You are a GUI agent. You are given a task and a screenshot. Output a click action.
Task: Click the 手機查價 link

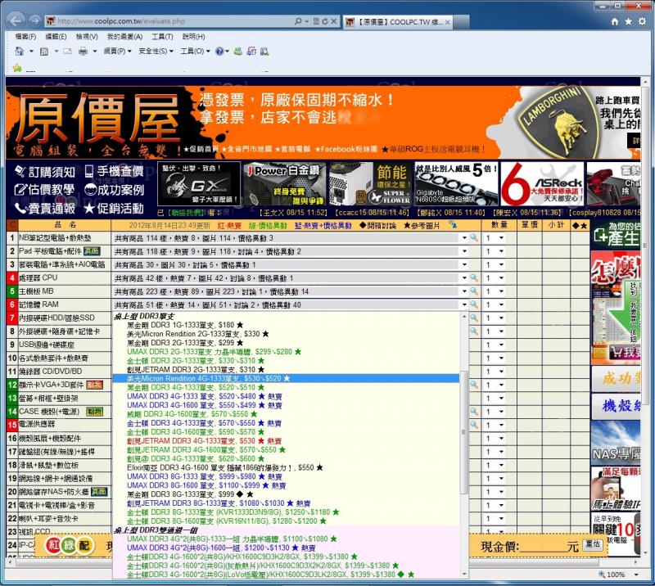coord(114,172)
